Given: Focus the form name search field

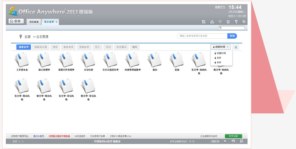Looking at the screenshot, I should point(202,36).
